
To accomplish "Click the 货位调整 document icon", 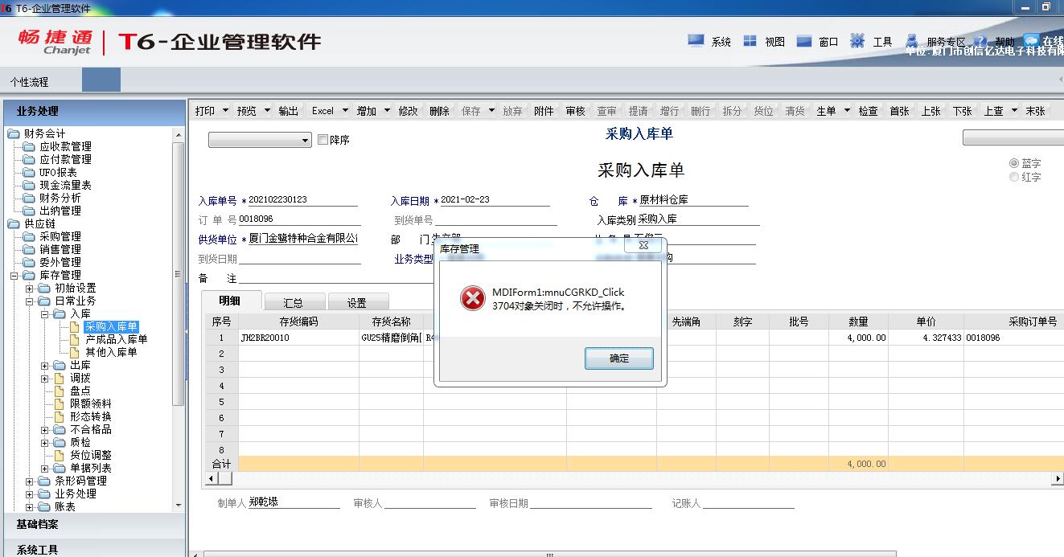I will click(x=60, y=455).
